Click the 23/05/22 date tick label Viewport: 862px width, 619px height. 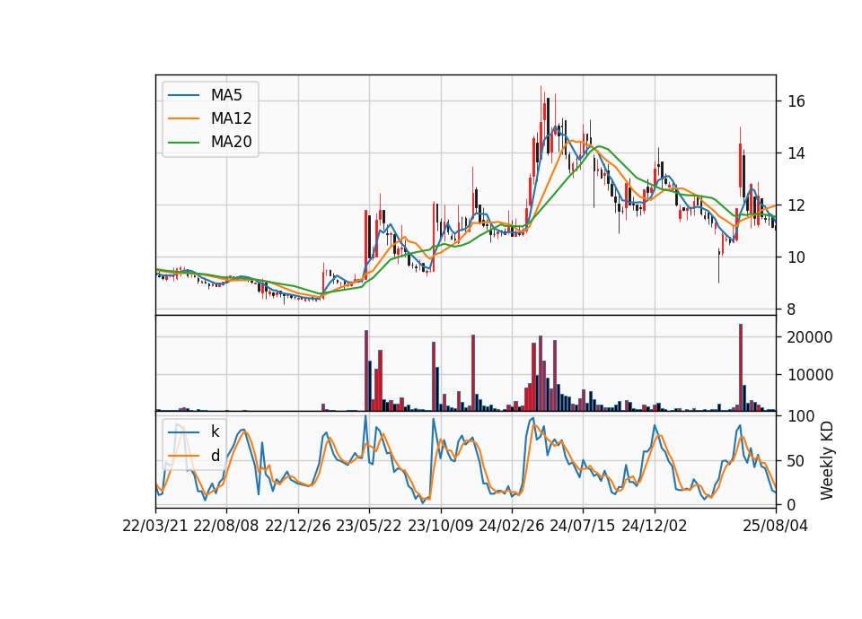tap(369, 526)
